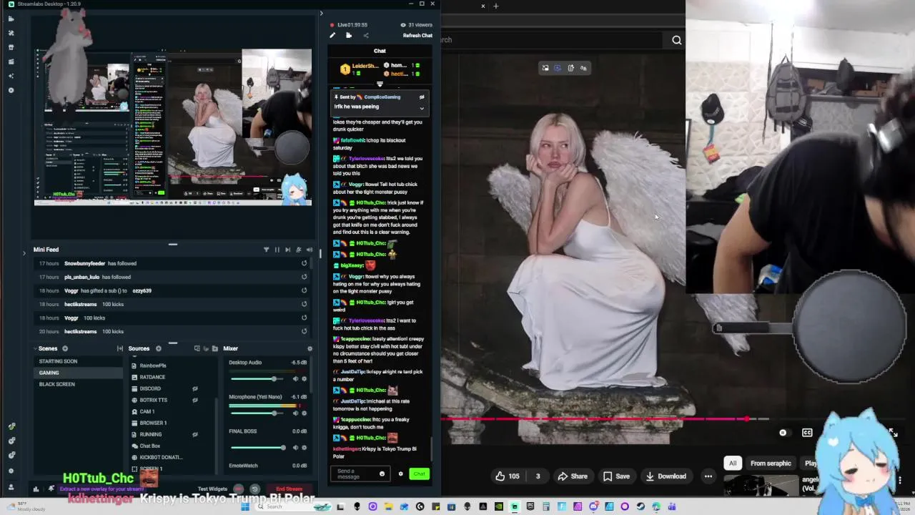Open Desktop Audio settings gear
This screenshot has width=915, height=515.
304,378
